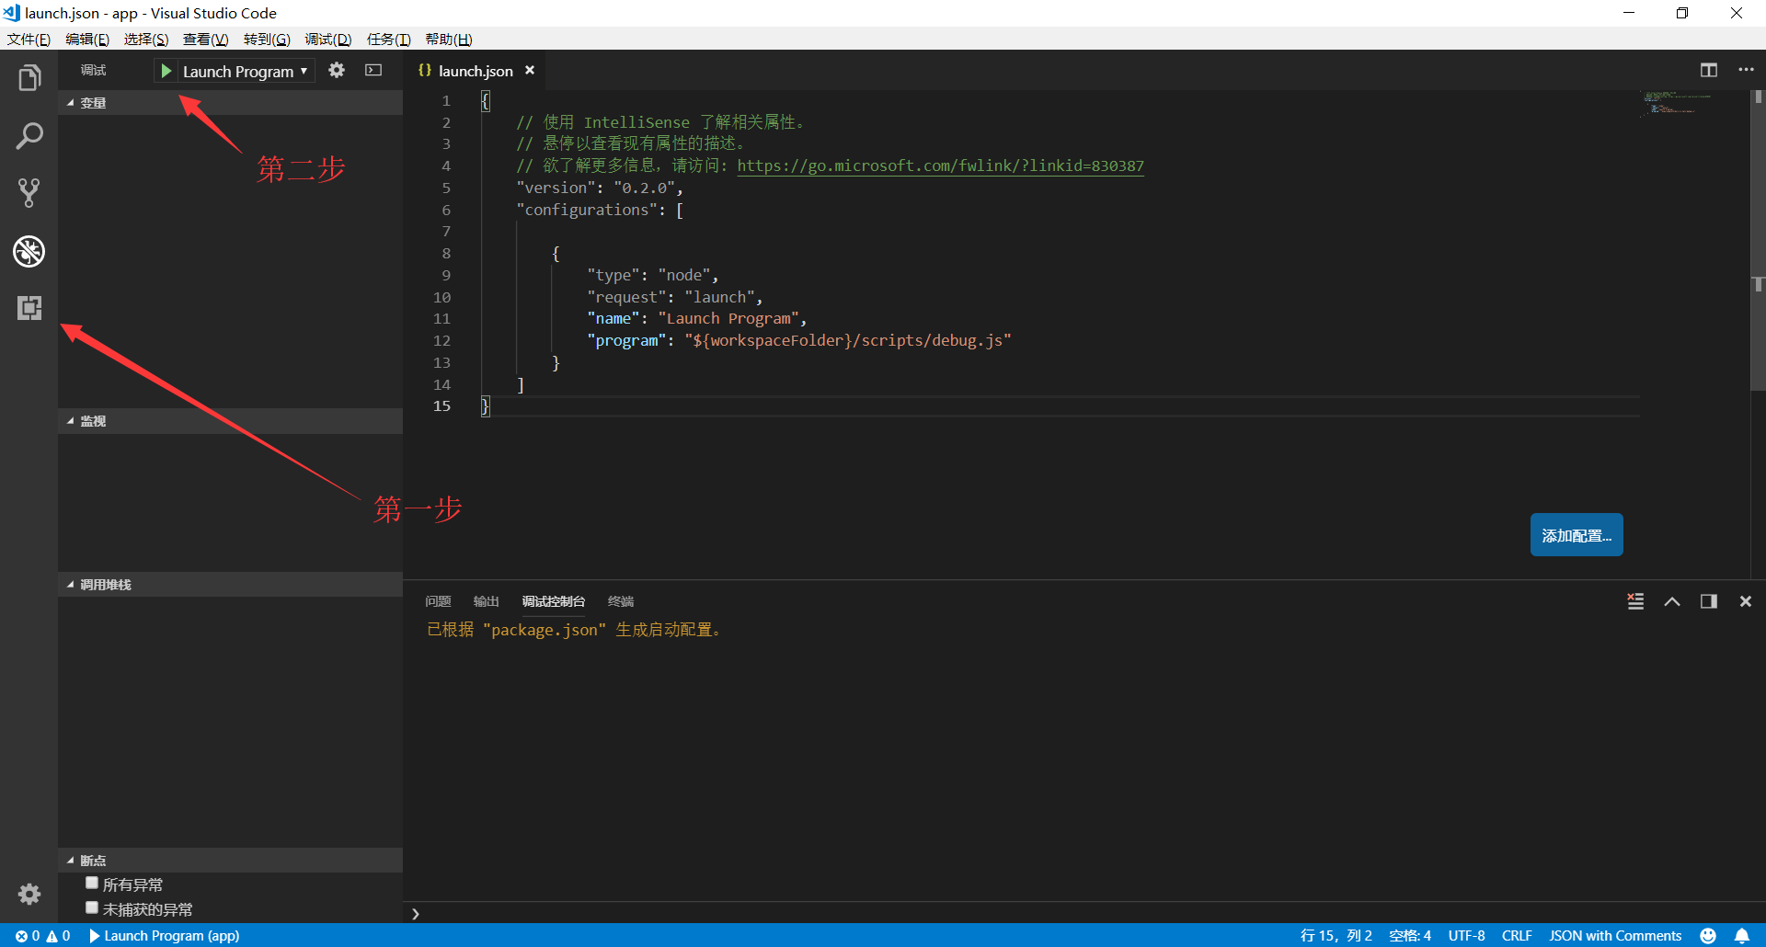Change indentation via 空格: 4
The image size is (1766, 947).
(x=1410, y=935)
